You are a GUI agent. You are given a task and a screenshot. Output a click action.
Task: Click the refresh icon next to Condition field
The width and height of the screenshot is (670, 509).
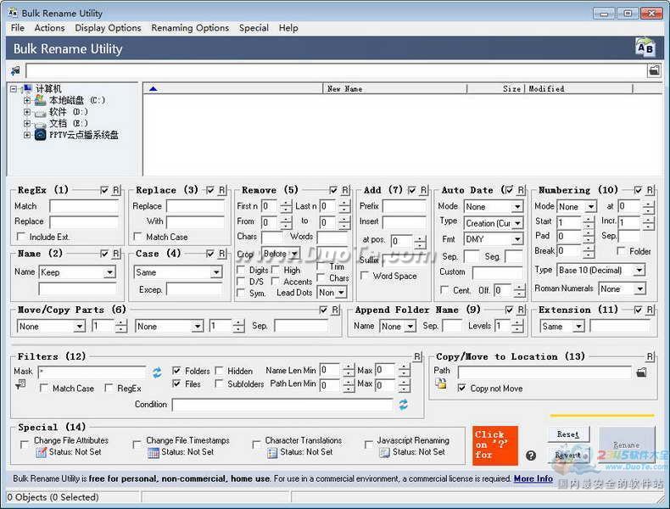pos(404,405)
